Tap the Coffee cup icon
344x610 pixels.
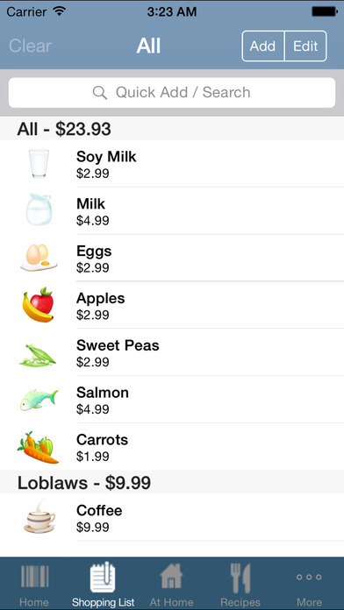click(39, 517)
